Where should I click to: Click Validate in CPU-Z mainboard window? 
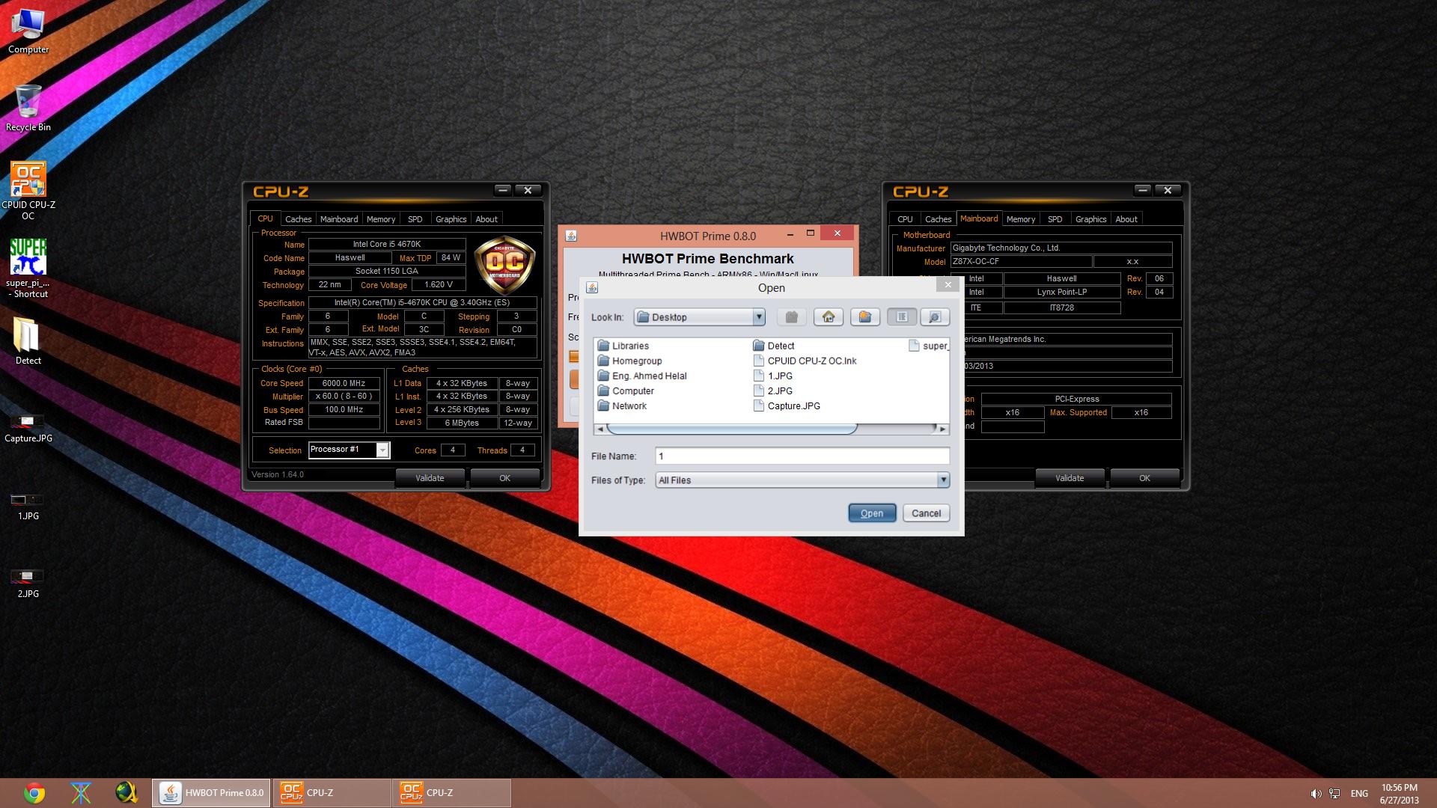click(1070, 478)
